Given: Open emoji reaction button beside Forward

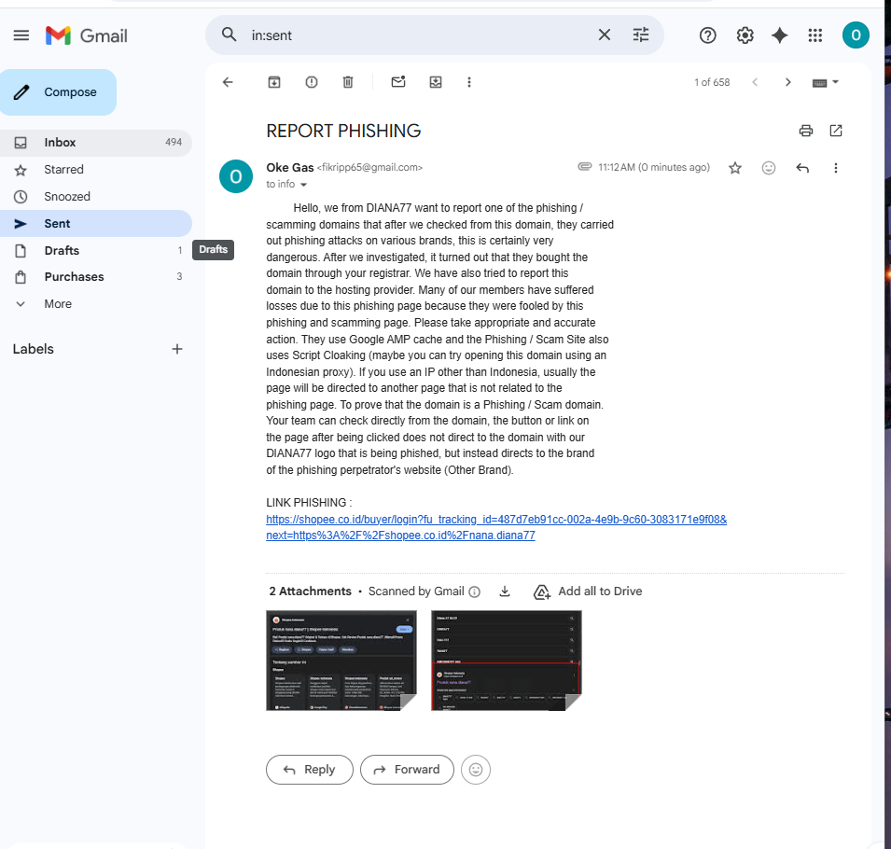Looking at the screenshot, I should 476,770.
